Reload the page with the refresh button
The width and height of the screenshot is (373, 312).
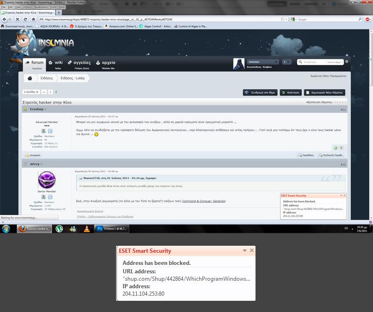point(25,19)
